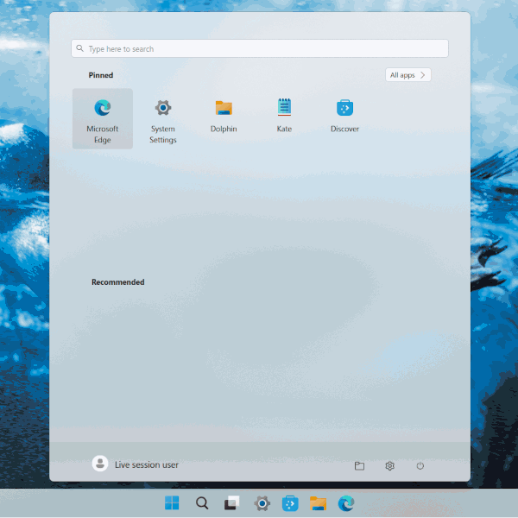Click the magnifier icon inside search box
This screenshot has height=518, width=518.
(x=80, y=49)
